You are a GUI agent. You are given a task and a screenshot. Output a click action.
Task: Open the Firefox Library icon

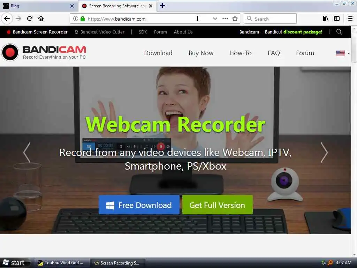(x=326, y=19)
